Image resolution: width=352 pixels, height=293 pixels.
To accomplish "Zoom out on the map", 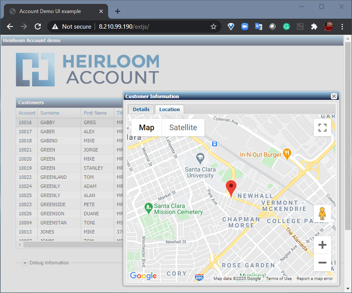I will coord(322,263).
